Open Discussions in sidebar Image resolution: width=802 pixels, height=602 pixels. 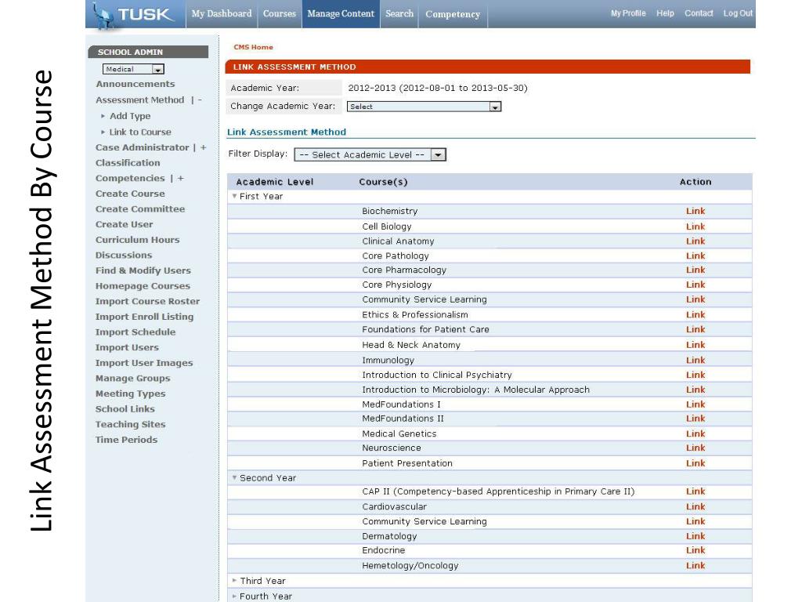click(x=123, y=255)
